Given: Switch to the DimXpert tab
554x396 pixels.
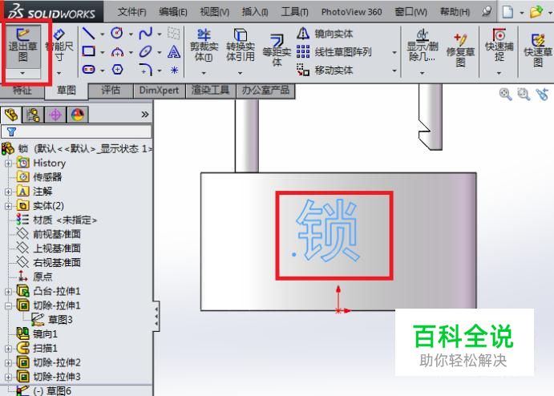Looking at the screenshot, I should point(159,91).
